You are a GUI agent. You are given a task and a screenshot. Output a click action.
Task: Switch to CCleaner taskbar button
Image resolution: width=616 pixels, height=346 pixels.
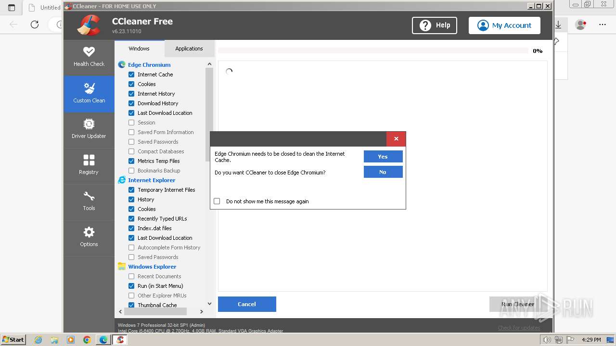click(120, 340)
